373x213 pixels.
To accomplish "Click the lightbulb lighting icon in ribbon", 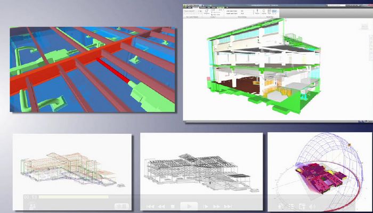I will tap(264, 12).
